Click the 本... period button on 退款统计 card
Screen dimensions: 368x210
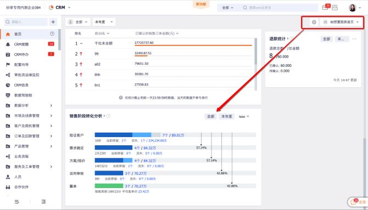point(342,39)
